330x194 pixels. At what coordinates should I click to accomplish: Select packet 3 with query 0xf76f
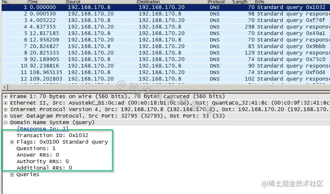pos(166,20)
